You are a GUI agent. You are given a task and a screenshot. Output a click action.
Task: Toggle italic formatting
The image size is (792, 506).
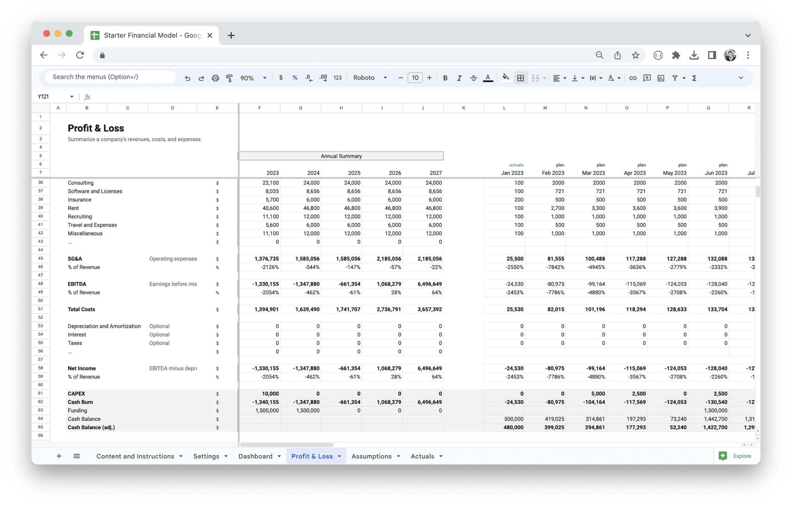(459, 78)
